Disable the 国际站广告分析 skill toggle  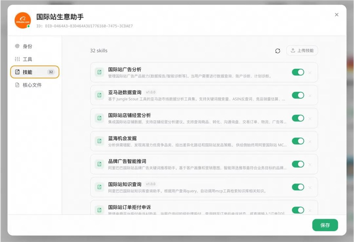[x=298, y=72]
